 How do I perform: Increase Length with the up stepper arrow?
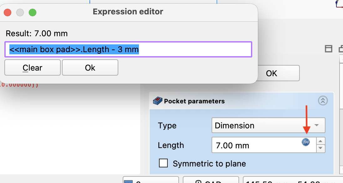[x=320, y=141]
